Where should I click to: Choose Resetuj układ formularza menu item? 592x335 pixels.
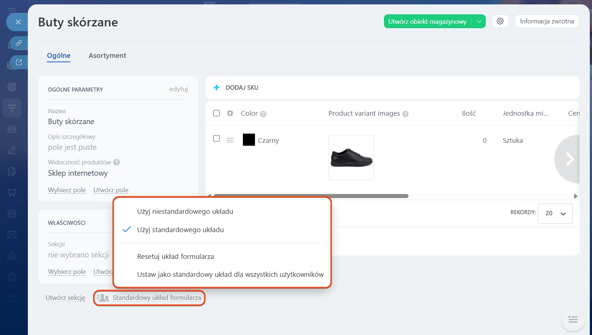pyautogui.click(x=175, y=257)
